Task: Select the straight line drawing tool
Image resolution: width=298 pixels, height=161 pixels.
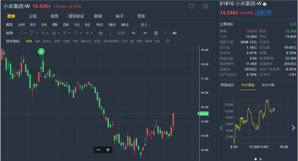Action: click(21, 33)
